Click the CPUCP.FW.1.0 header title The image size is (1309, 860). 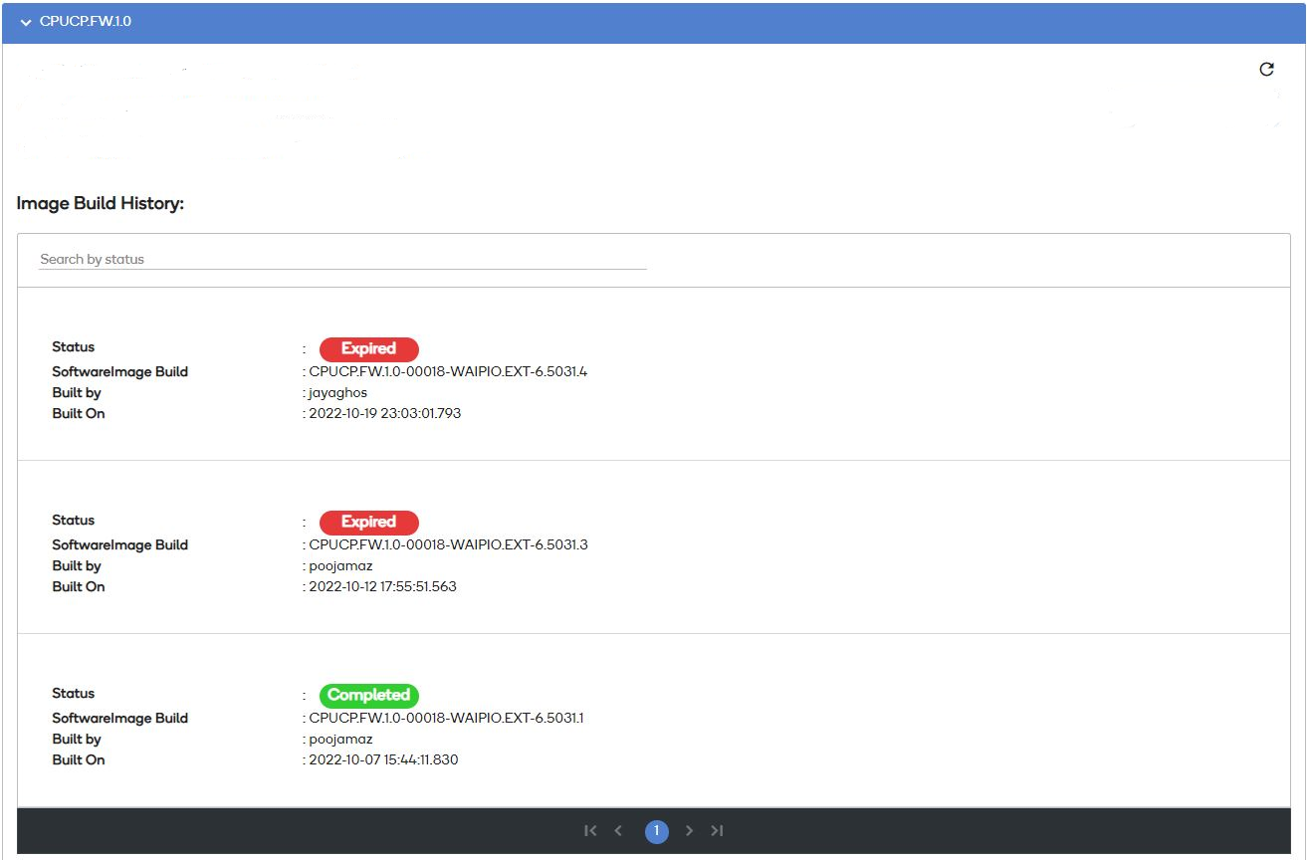(x=85, y=22)
